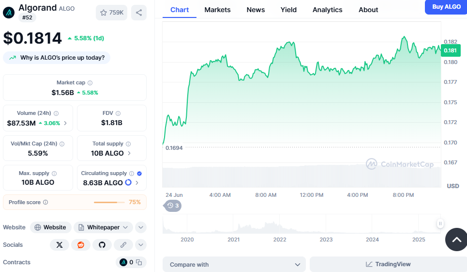Switch to the Yield tab
The width and height of the screenshot is (467, 272).
(x=288, y=10)
